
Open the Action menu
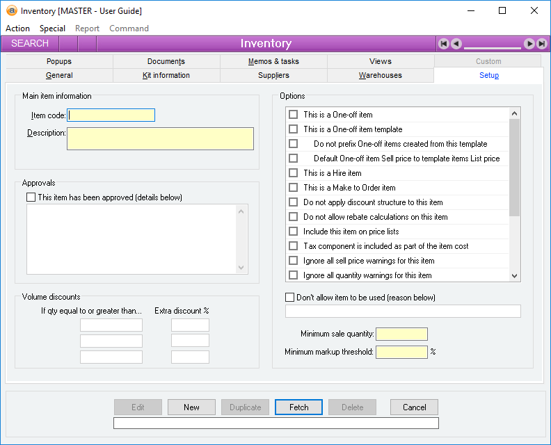coord(17,29)
